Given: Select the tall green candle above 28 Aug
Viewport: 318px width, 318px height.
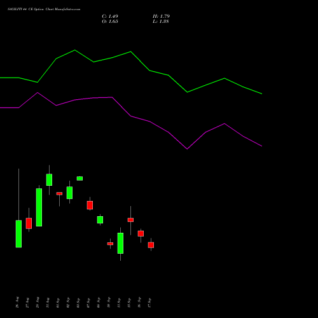Looking at the screenshot, I should point(39,207).
